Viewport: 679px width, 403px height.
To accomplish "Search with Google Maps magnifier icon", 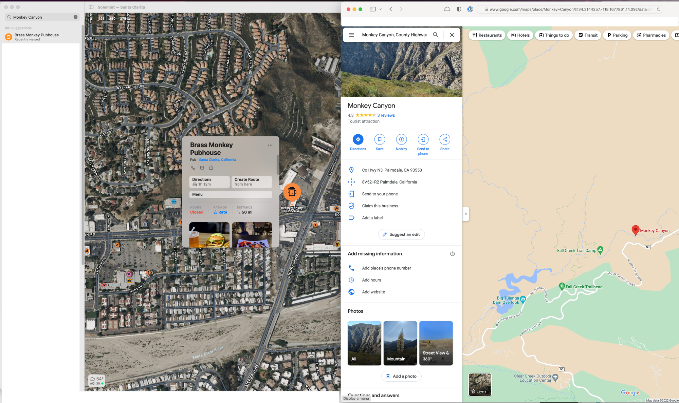I will [436, 35].
